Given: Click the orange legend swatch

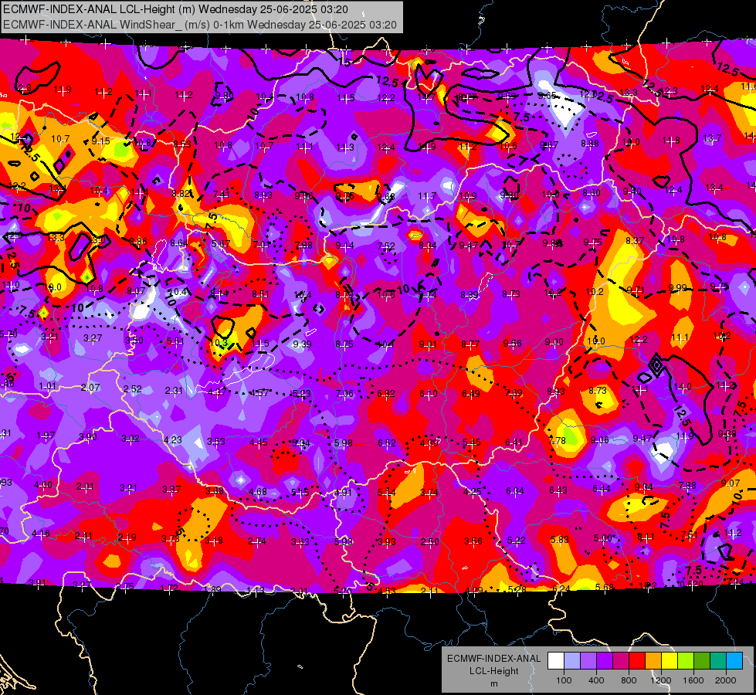Looking at the screenshot, I should point(653,661).
